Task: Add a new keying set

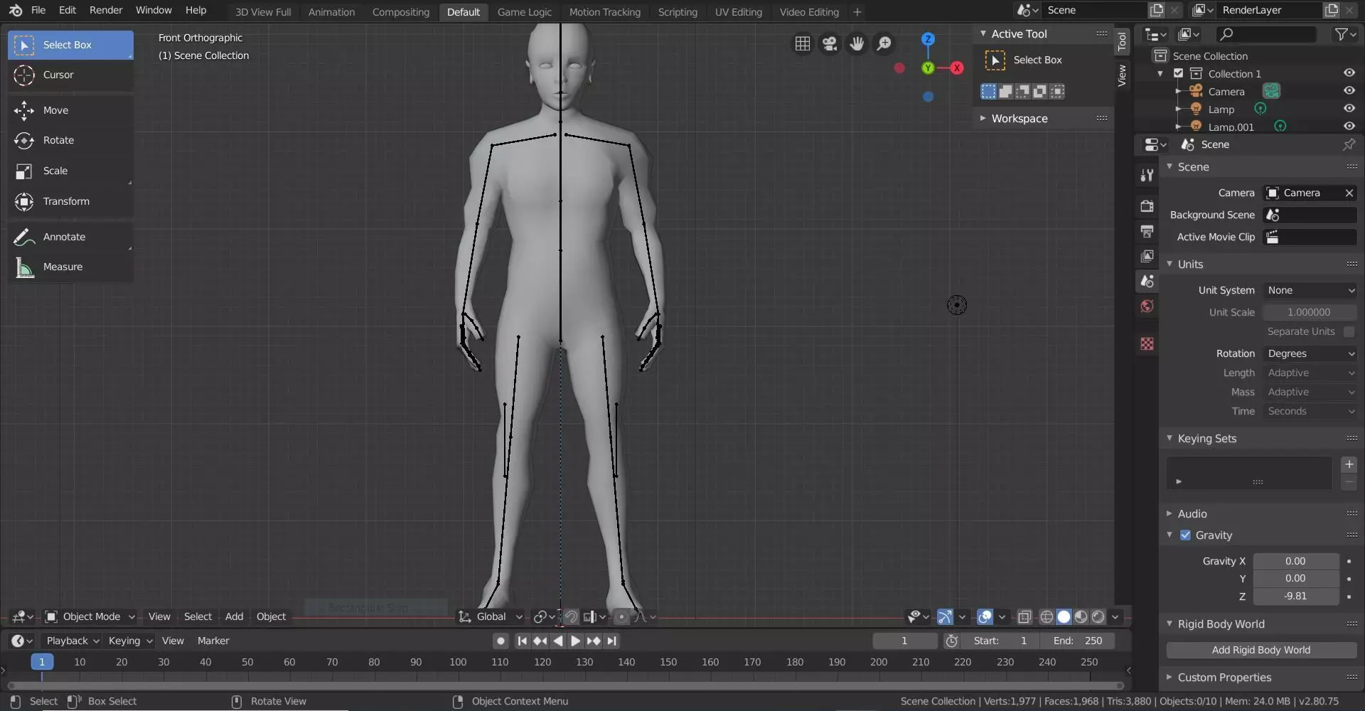Action: [x=1349, y=465]
